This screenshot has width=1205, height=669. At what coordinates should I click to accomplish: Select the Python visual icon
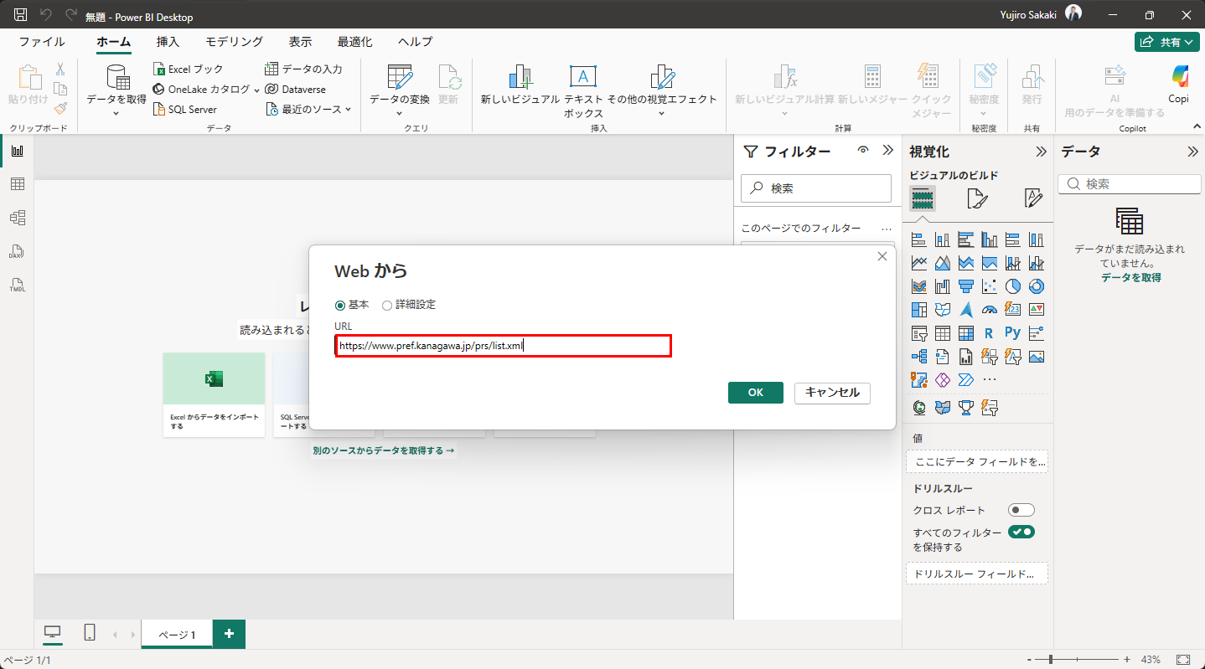click(x=1012, y=333)
